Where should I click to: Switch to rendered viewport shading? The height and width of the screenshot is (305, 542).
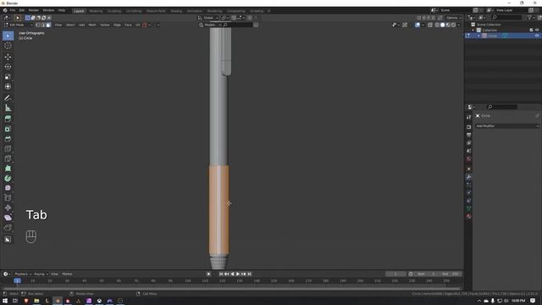click(453, 25)
